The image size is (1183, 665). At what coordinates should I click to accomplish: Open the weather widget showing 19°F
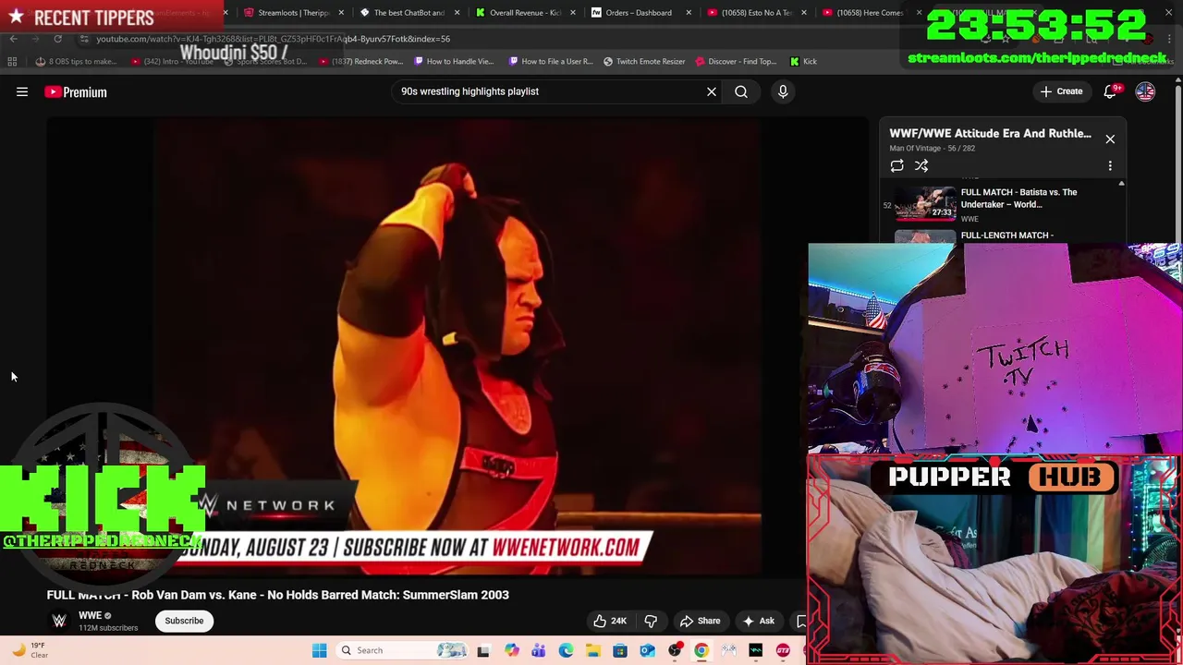tap(28, 650)
